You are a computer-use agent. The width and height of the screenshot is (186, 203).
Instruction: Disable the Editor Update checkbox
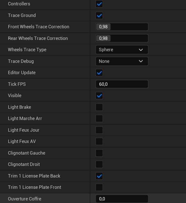click(x=99, y=73)
